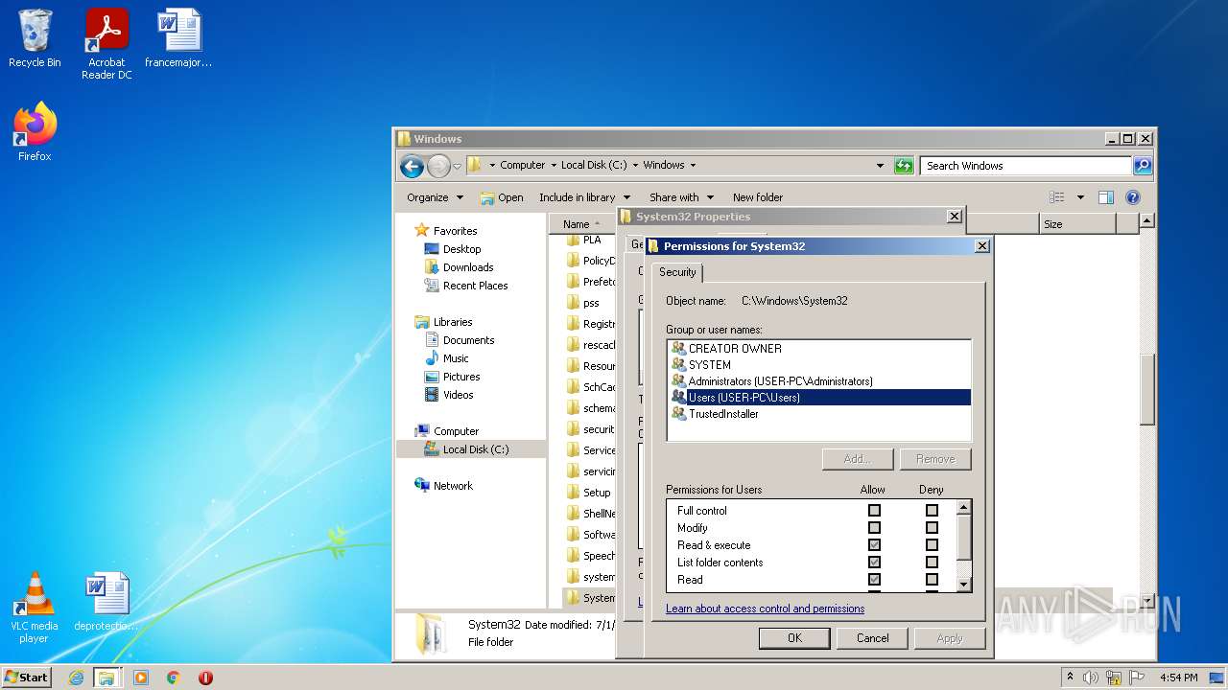Sort by the Size column header

point(1077,224)
